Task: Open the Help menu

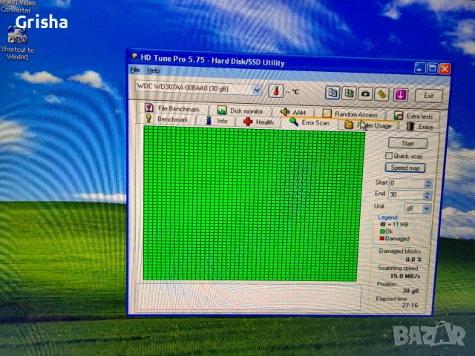Action: [154, 71]
